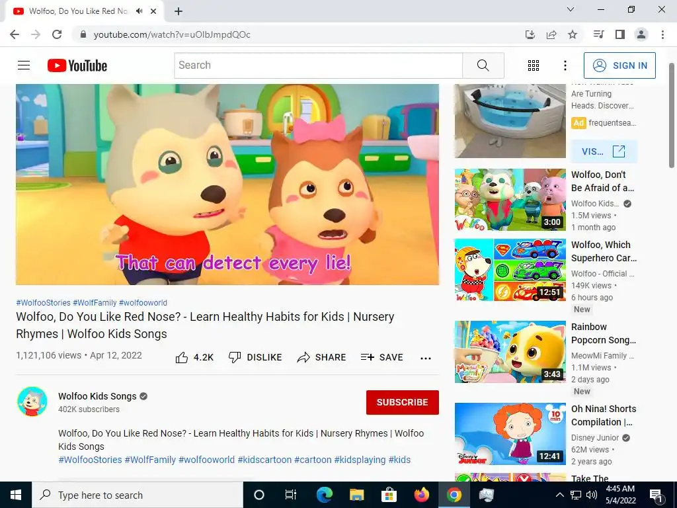Install app icon in address bar

pyautogui.click(x=530, y=34)
